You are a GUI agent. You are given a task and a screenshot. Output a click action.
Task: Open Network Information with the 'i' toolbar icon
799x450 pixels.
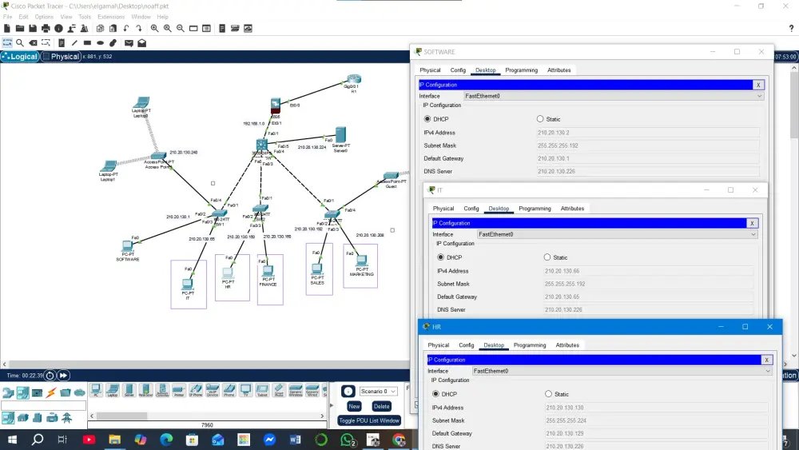coord(58,29)
